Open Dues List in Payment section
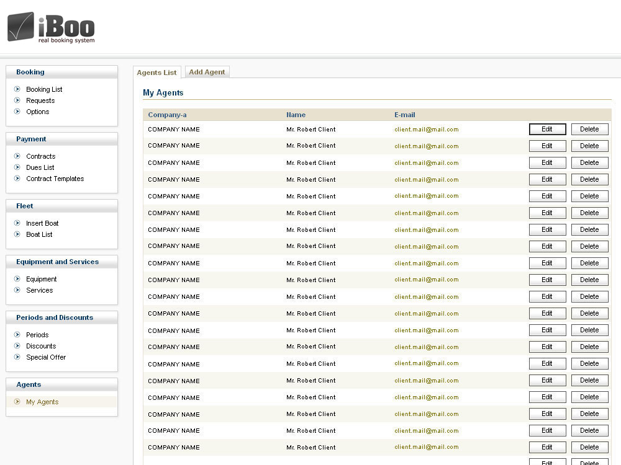This screenshot has height=465, width=621. click(x=40, y=167)
